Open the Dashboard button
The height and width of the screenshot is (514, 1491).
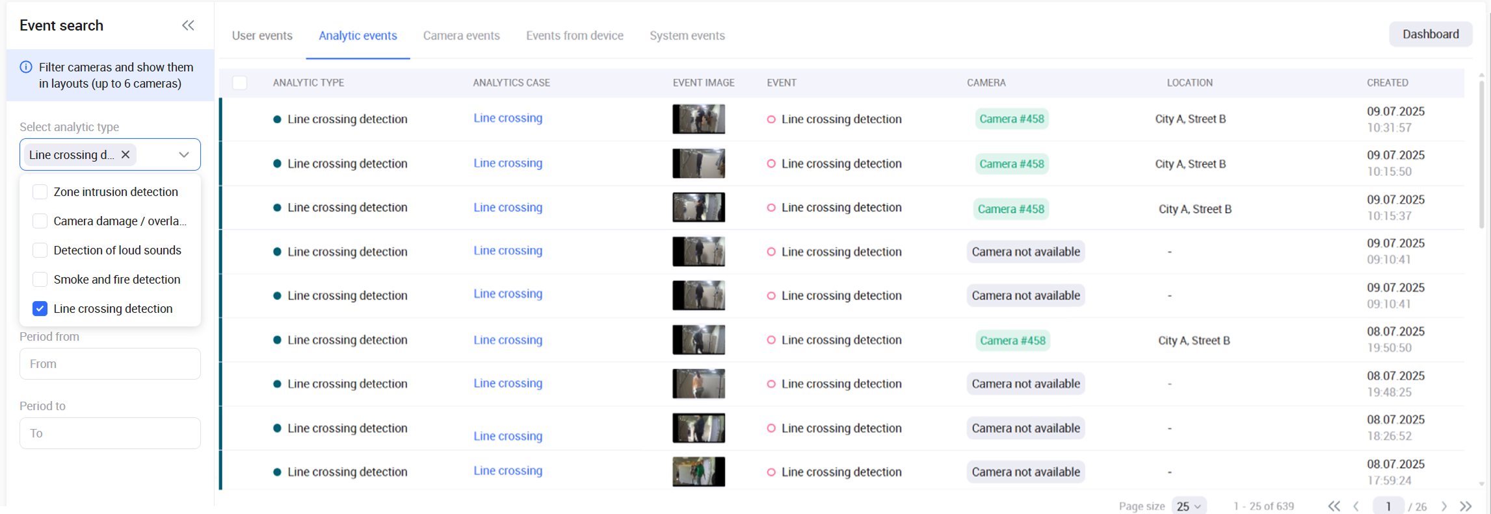pyautogui.click(x=1430, y=34)
